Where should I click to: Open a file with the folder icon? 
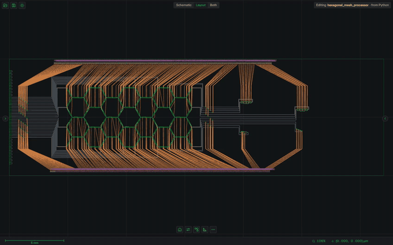(5, 5)
